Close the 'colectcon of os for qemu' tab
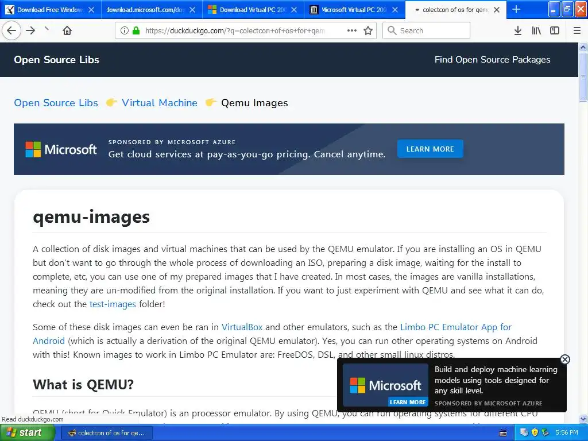Screen dimensions: 588x441 (497, 10)
